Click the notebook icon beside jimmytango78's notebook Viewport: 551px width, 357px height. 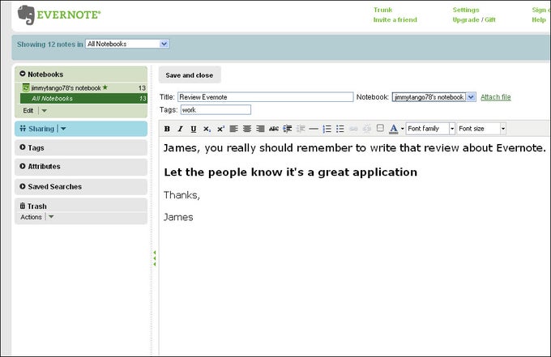coord(26,87)
